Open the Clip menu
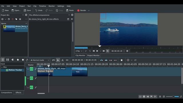 click(x=35, y=6)
